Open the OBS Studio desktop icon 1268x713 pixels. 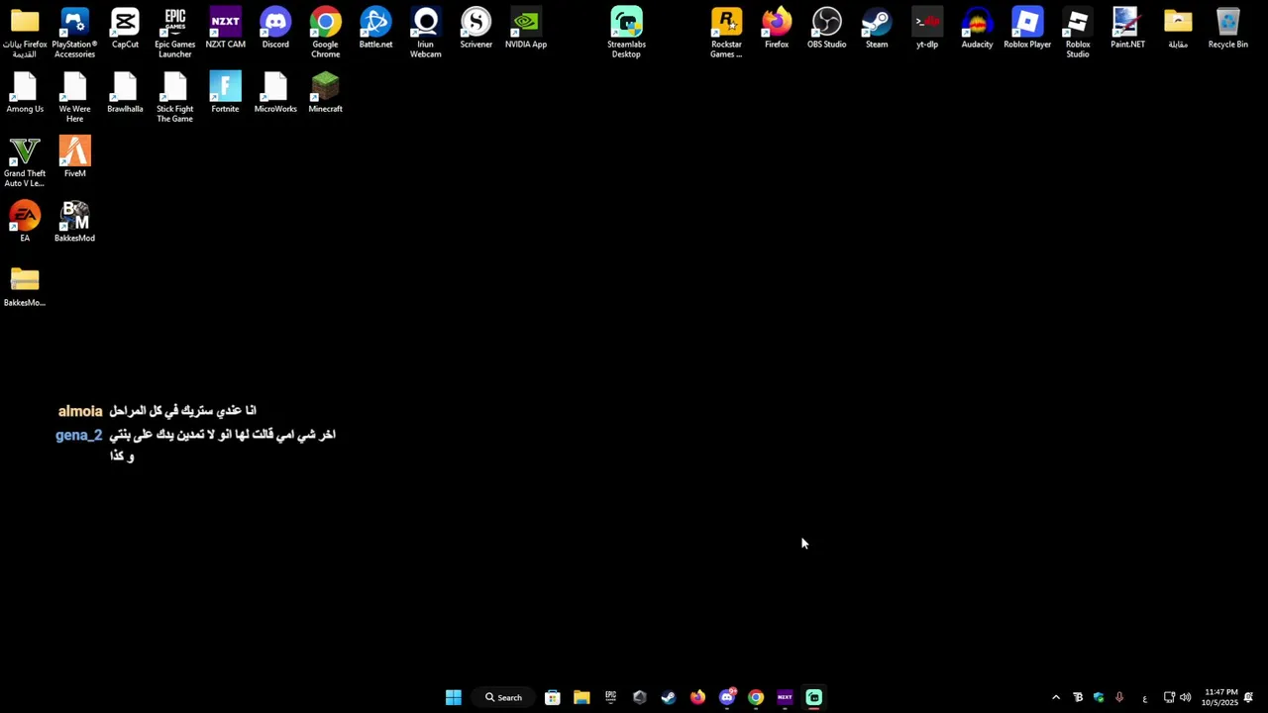pyautogui.click(x=826, y=28)
